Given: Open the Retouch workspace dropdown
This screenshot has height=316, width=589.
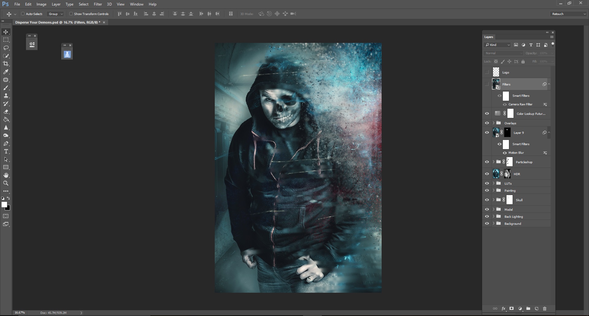Looking at the screenshot, I should click(x=568, y=14).
